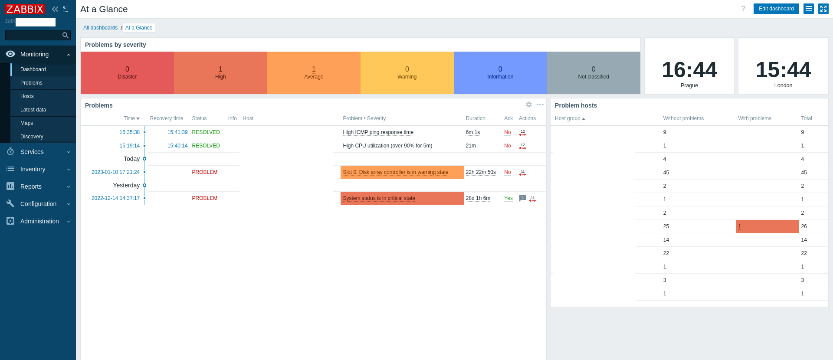Open Problems in the sidebar menu
The width and height of the screenshot is (833, 360).
click(x=43, y=83)
